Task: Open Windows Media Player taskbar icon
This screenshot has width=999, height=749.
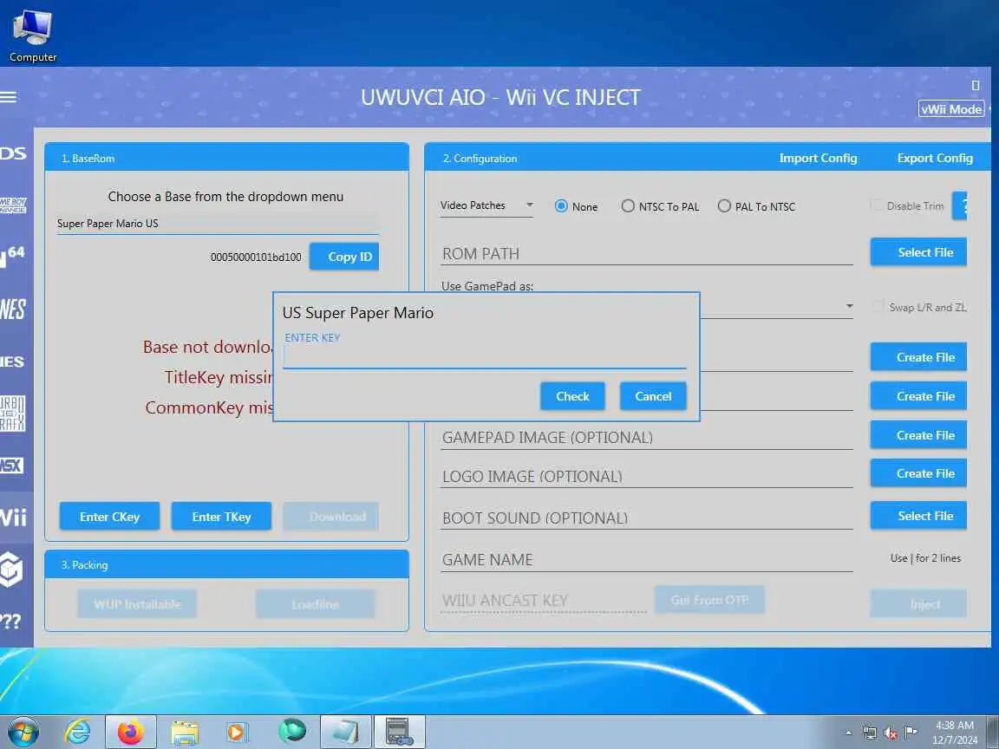Action: (237, 733)
